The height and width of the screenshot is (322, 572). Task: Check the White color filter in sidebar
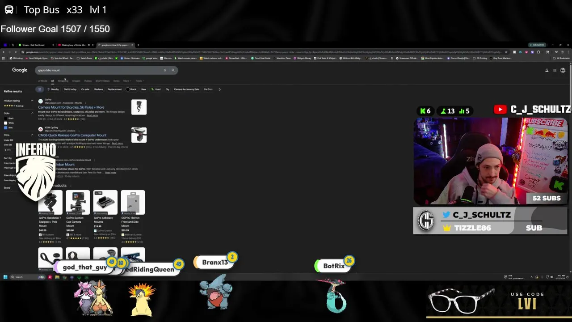pos(6,123)
